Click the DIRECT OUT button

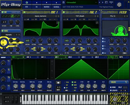point(16,12)
